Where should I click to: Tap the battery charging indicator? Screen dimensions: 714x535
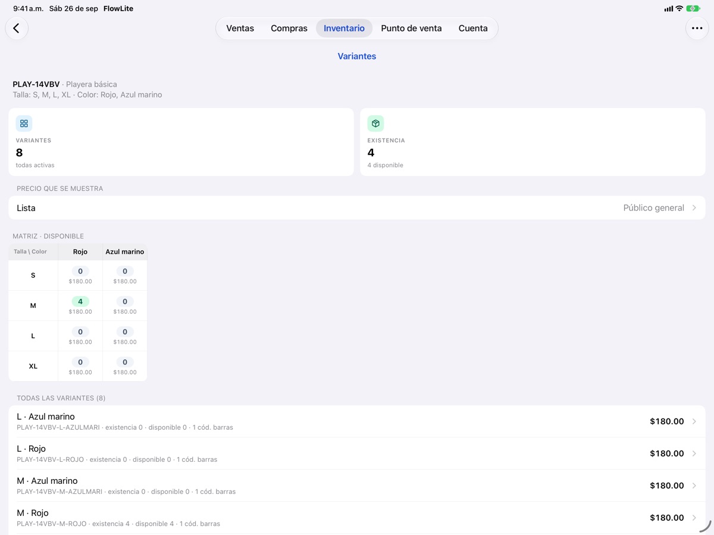click(x=693, y=9)
